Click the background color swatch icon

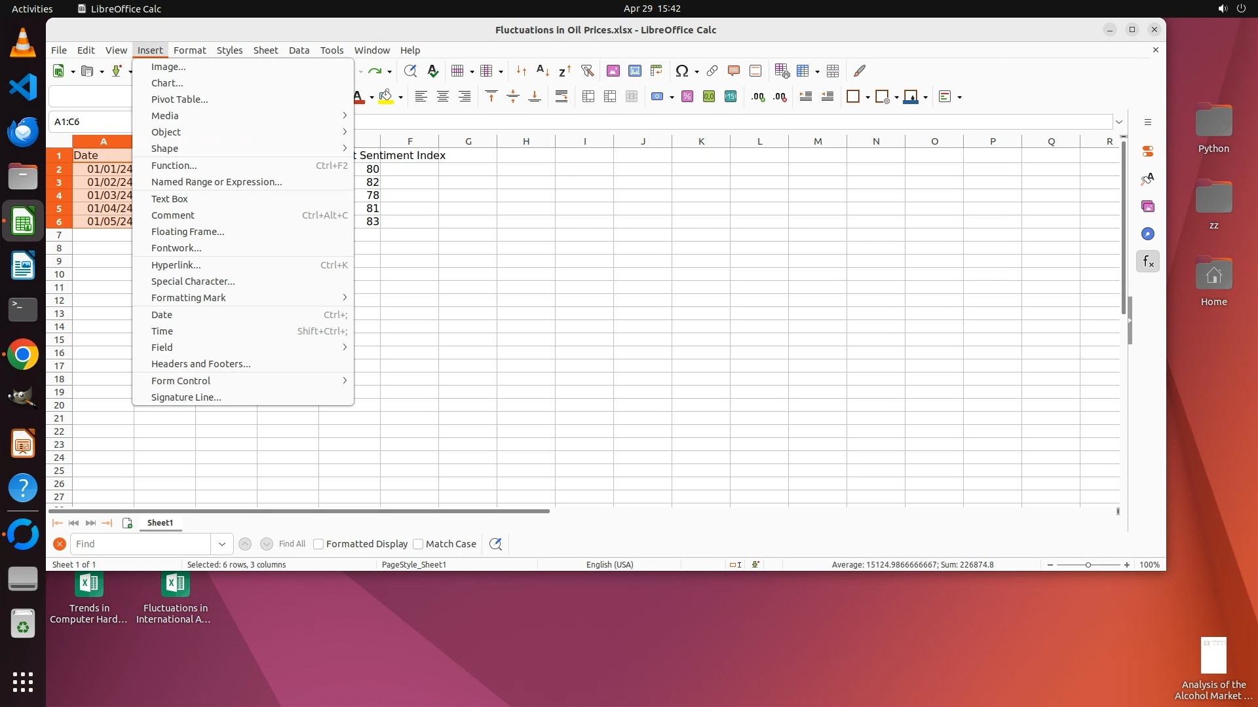(386, 97)
